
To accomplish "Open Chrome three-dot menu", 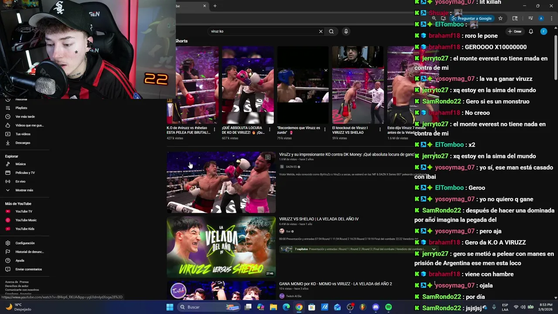I will click(x=552, y=18).
